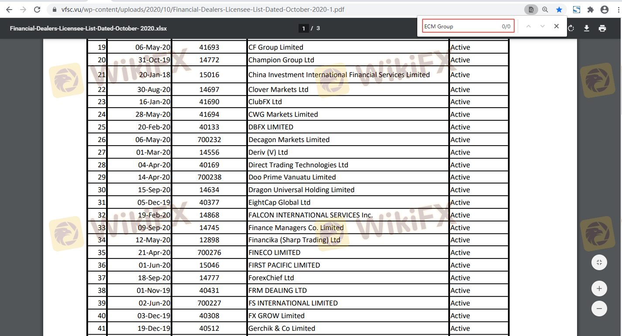Click the browser forward arrow

(x=23, y=9)
